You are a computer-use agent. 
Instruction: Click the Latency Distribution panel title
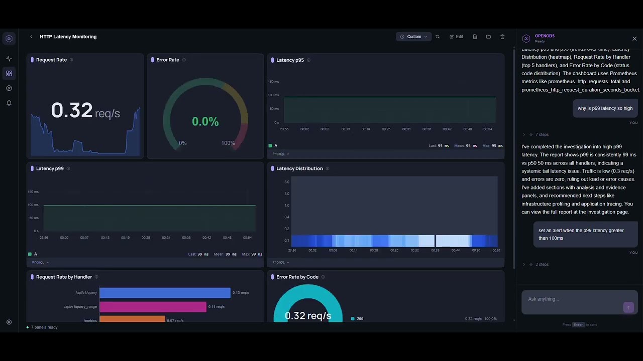click(299, 168)
